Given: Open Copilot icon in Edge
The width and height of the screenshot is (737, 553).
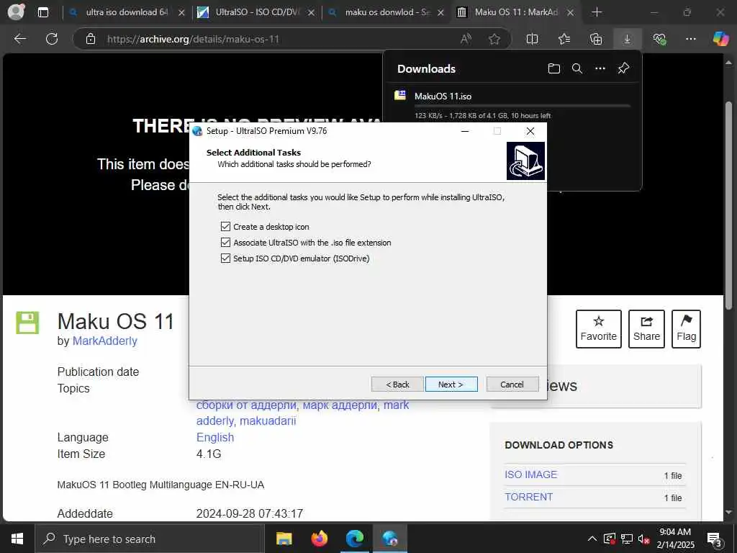Looking at the screenshot, I should pyautogui.click(x=720, y=39).
